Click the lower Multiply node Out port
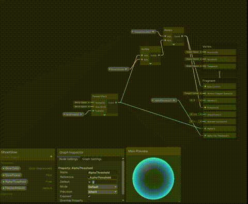The image size is (248, 204). point(159,55)
